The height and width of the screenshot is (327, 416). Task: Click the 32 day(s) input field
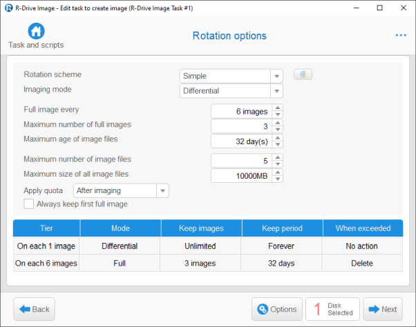(241, 141)
